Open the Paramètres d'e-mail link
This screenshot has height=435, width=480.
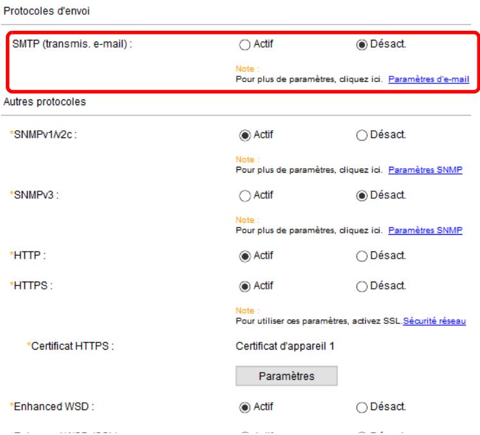coord(429,80)
